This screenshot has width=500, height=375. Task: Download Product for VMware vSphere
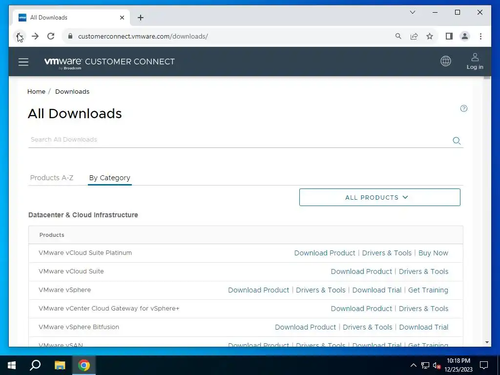click(x=258, y=290)
